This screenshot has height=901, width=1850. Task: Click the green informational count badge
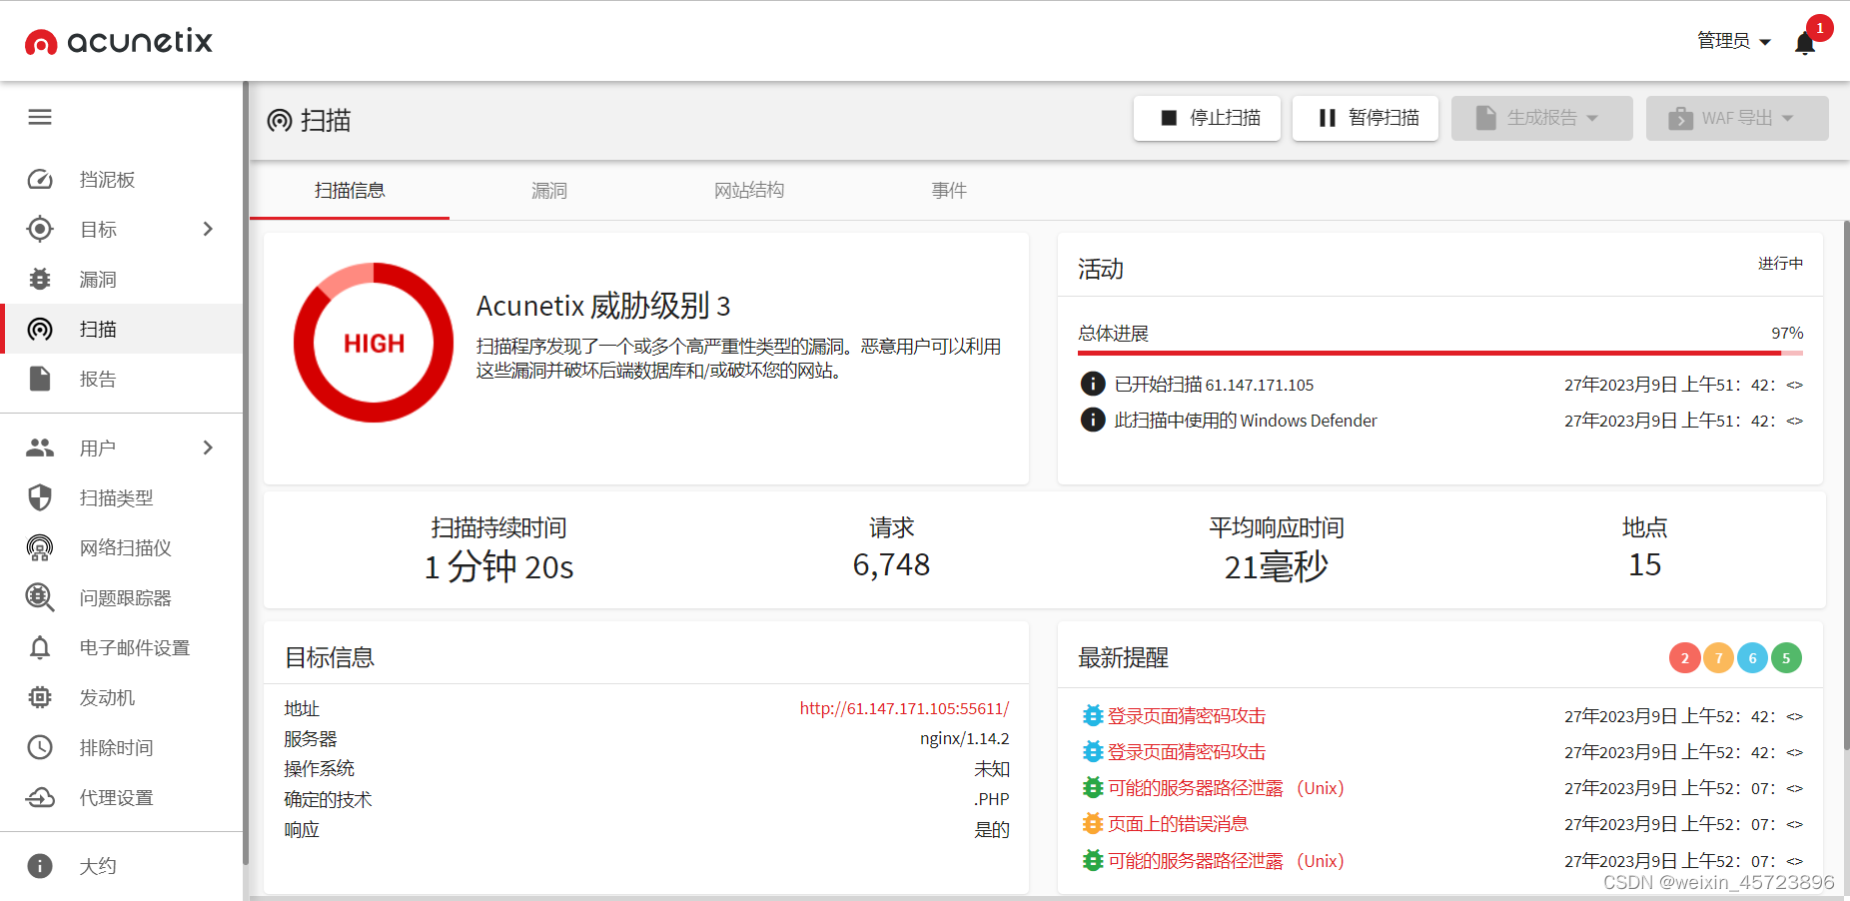point(1786,657)
